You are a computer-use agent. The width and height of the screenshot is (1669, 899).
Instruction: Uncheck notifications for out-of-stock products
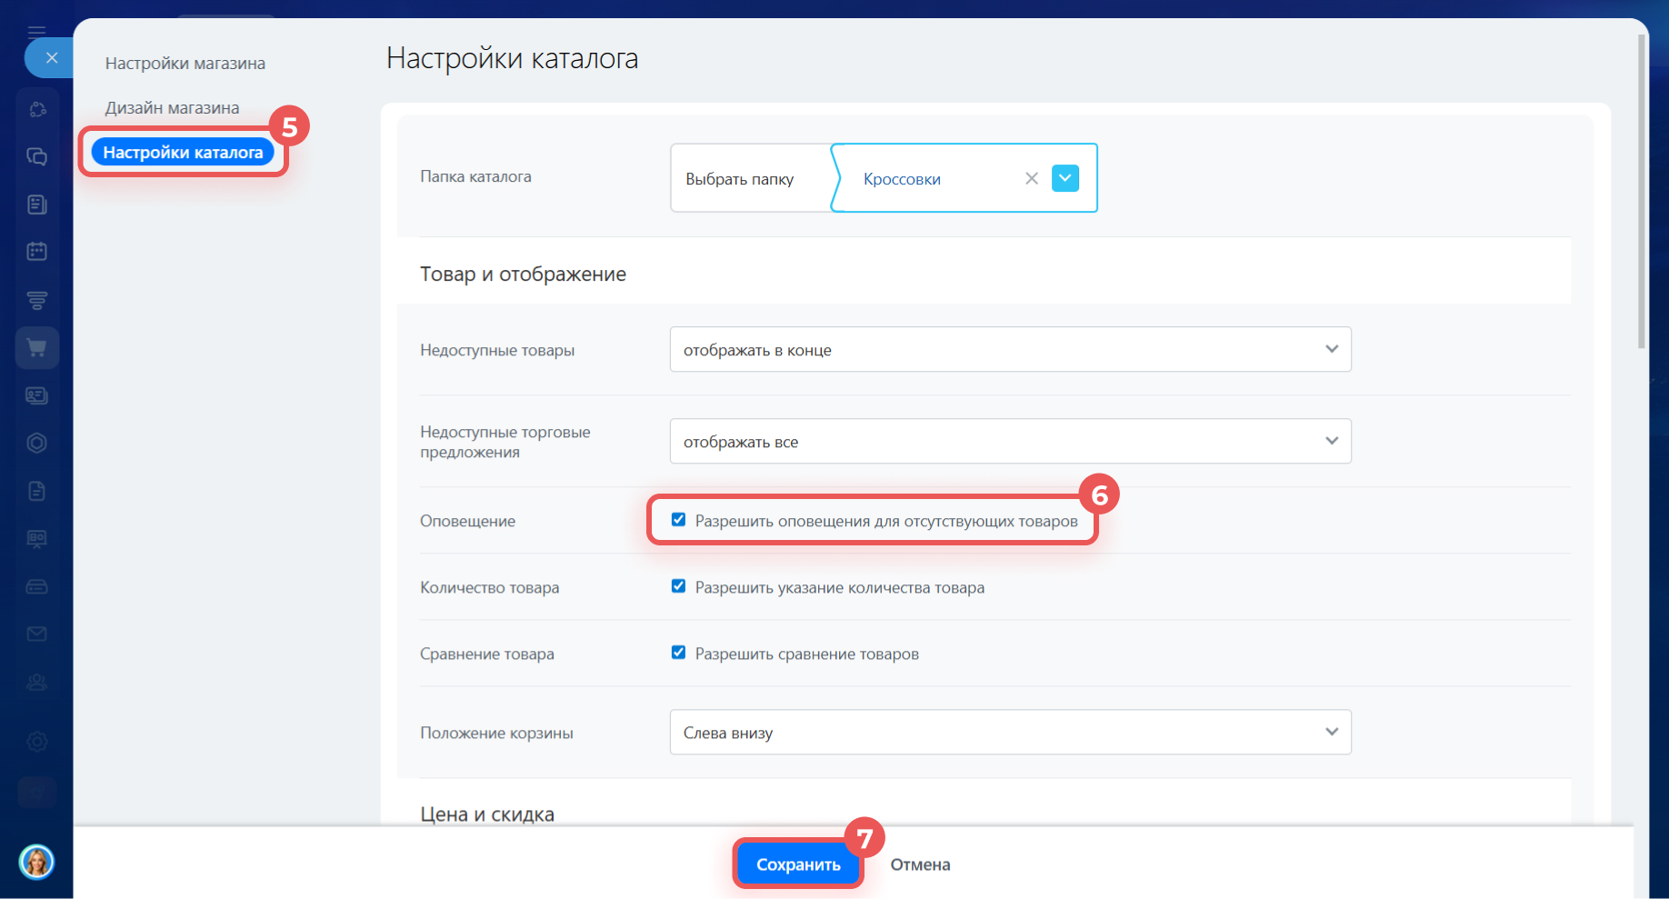[x=678, y=520]
